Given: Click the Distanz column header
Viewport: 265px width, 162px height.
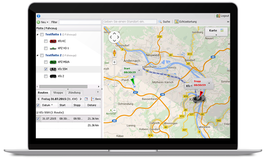Looking at the screenshot, I should click(x=92, y=105).
